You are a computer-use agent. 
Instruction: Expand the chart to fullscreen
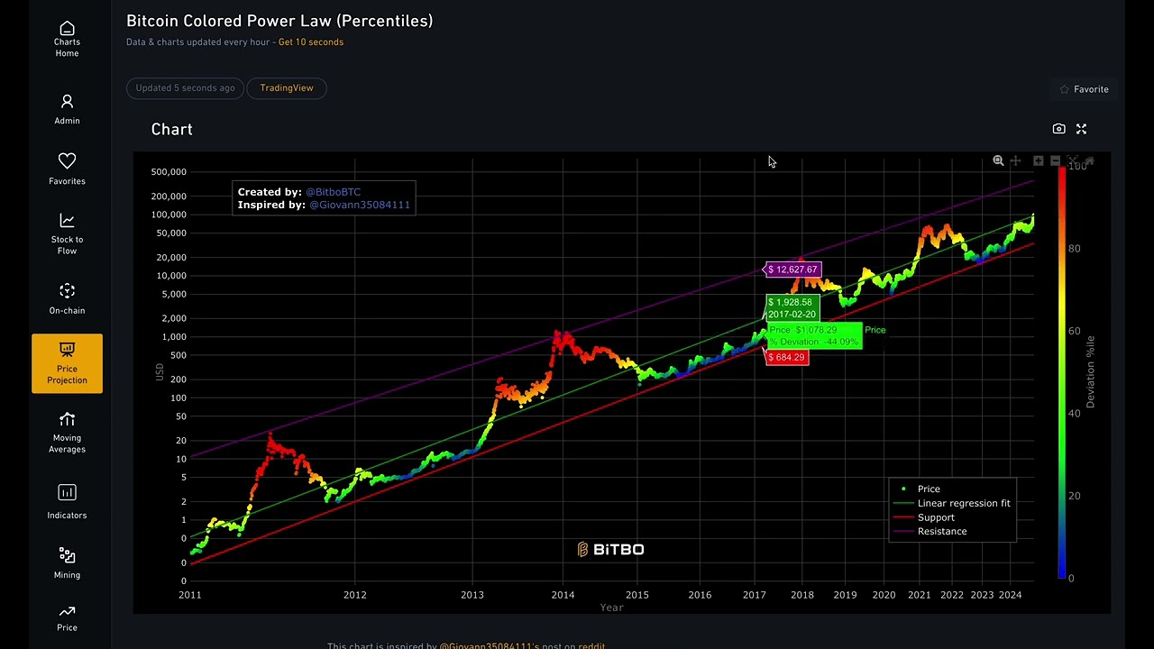point(1081,129)
